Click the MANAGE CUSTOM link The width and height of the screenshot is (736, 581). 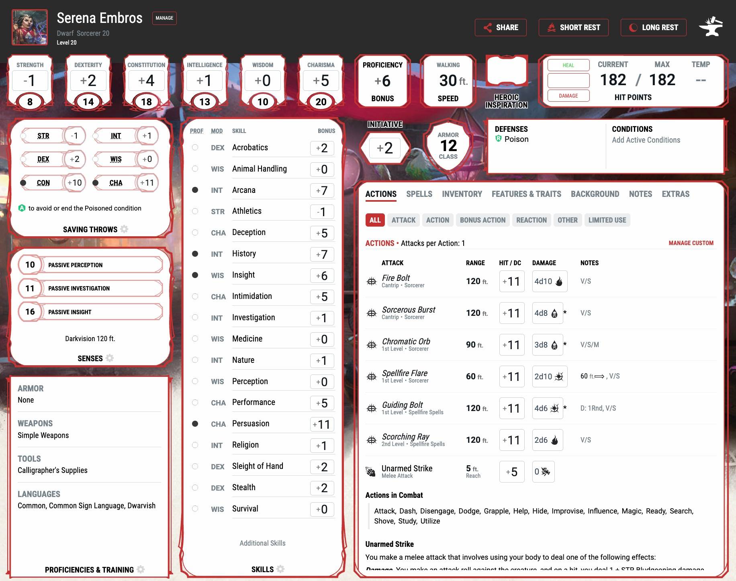pos(691,243)
